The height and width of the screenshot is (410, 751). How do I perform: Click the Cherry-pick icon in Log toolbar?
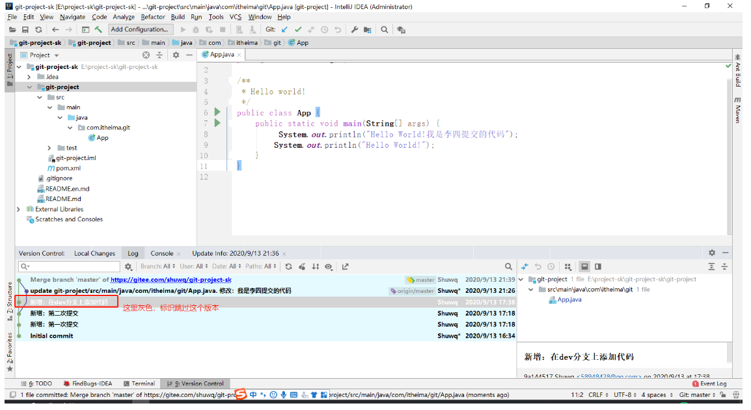302,267
